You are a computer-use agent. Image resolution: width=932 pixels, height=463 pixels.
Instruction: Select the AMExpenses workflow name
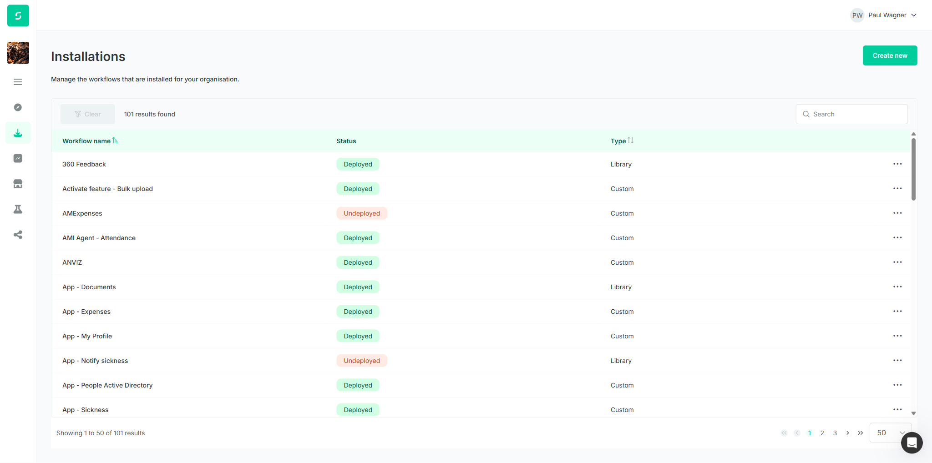click(x=82, y=213)
